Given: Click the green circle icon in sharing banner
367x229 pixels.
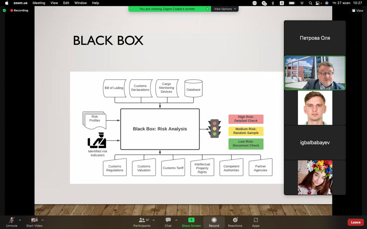Looking at the screenshot, I should coord(207,9).
